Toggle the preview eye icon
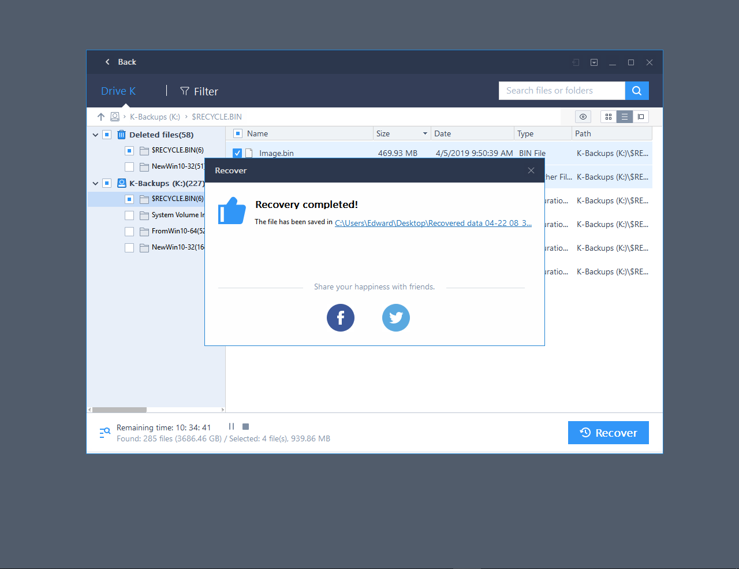Viewport: 739px width, 569px height. (583, 117)
